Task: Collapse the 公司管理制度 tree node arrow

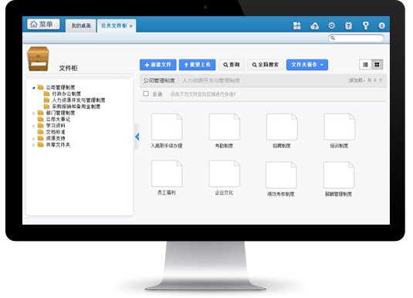Action: [x=33, y=87]
